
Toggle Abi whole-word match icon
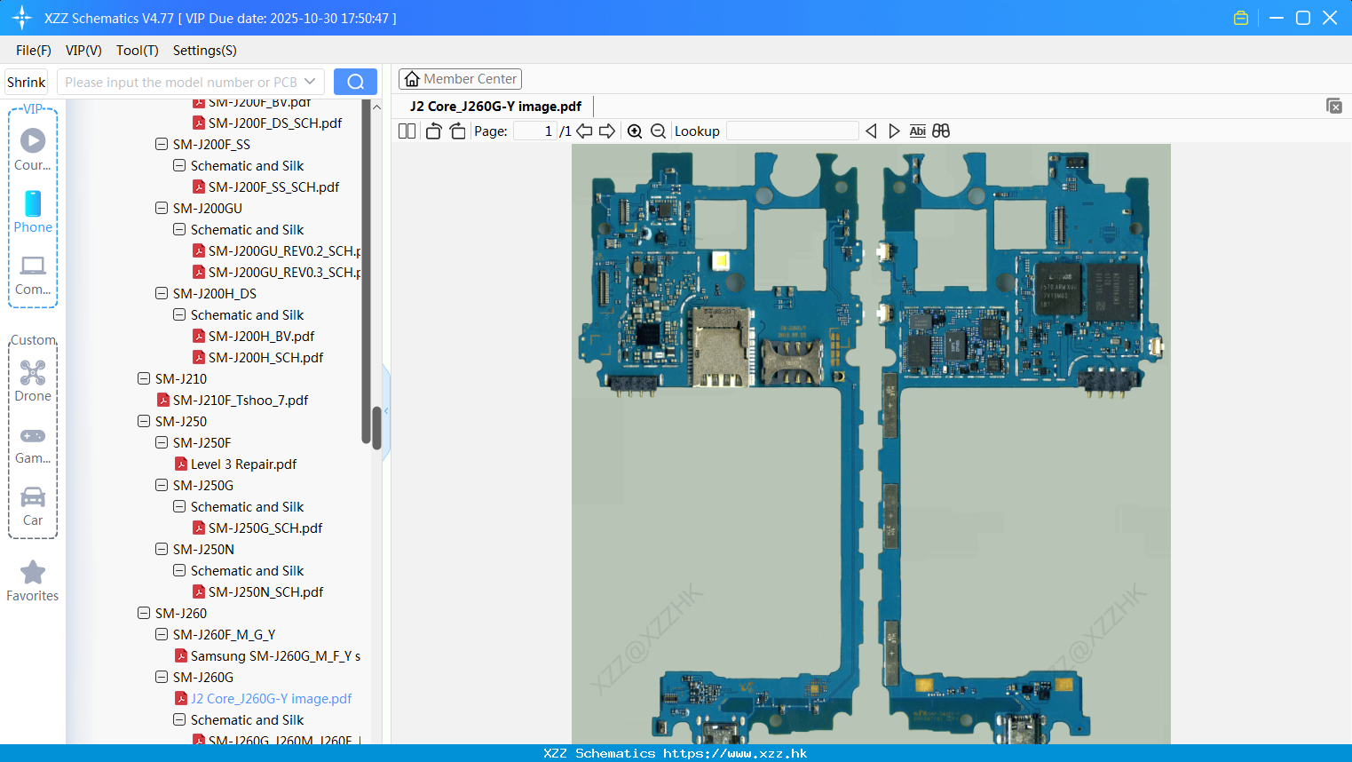pyautogui.click(x=917, y=131)
